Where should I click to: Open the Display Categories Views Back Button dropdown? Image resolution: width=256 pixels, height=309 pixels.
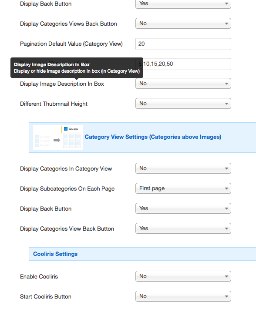[183, 24]
